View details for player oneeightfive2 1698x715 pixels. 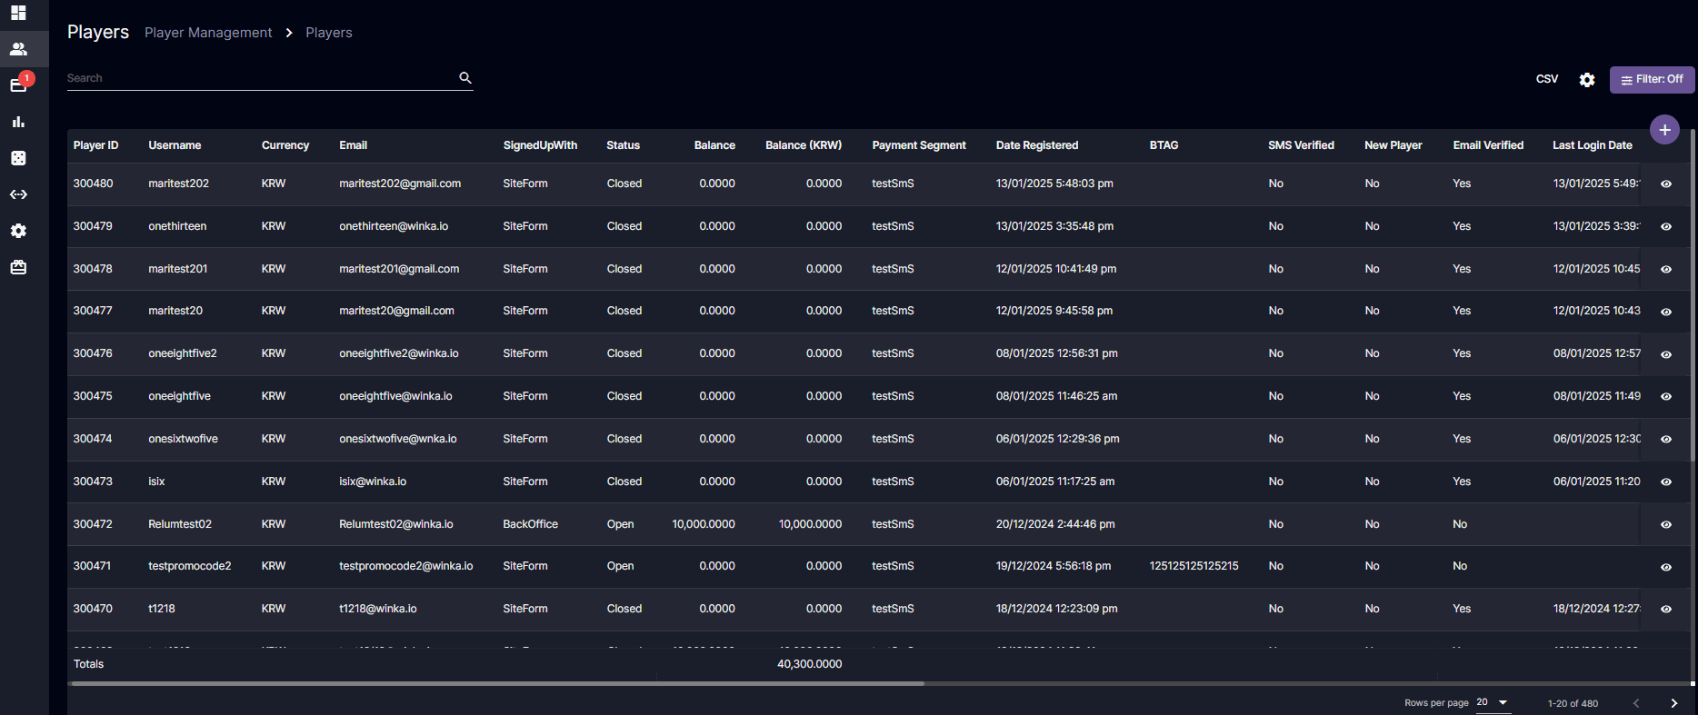coord(1666,354)
